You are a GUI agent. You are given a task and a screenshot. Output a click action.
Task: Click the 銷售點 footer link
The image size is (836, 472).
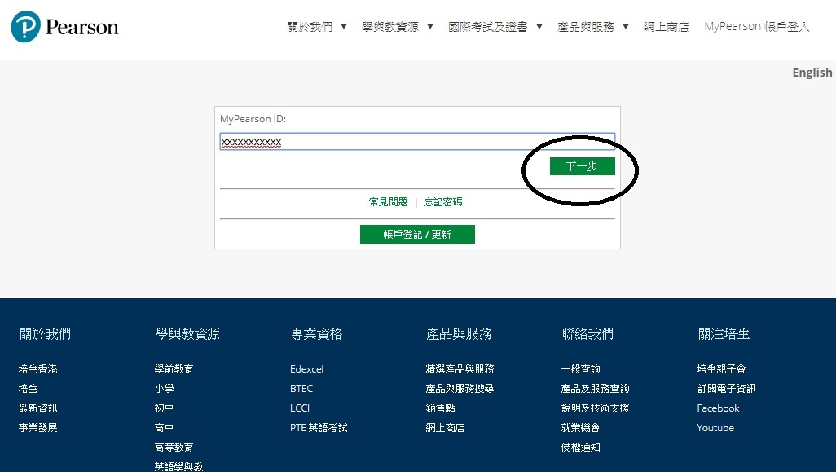point(440,408)
